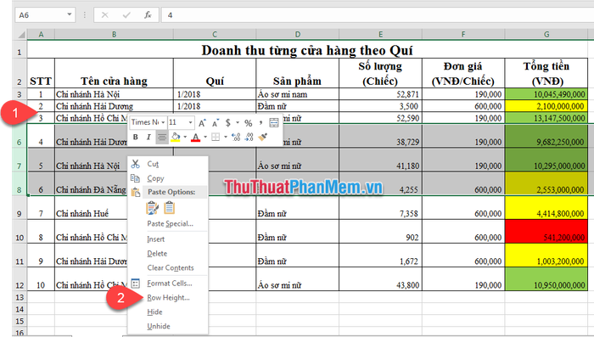Toggle Center alignment in mini toolbar
The height and width of the screenshot is (337, 594).
tap(162, 137)
